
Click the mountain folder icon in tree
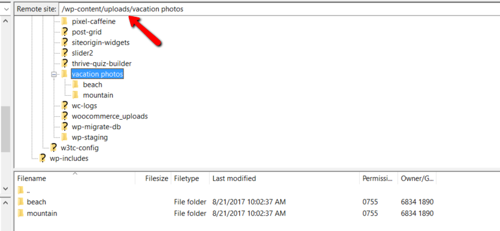point(76,95)
